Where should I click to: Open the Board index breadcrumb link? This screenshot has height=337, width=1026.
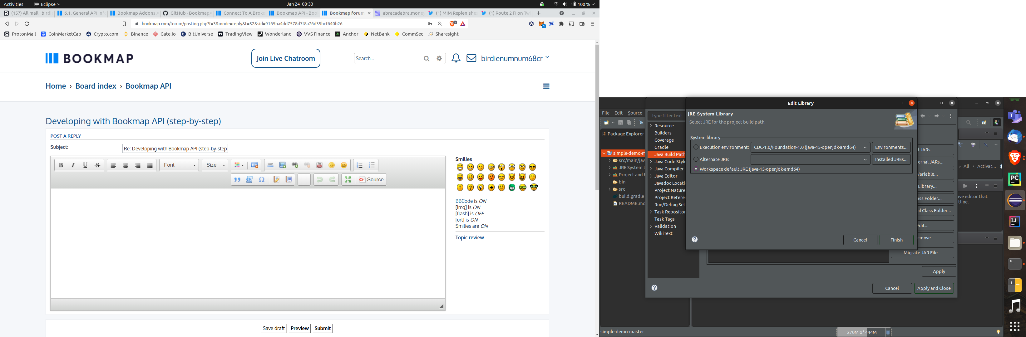coord(96,86)
